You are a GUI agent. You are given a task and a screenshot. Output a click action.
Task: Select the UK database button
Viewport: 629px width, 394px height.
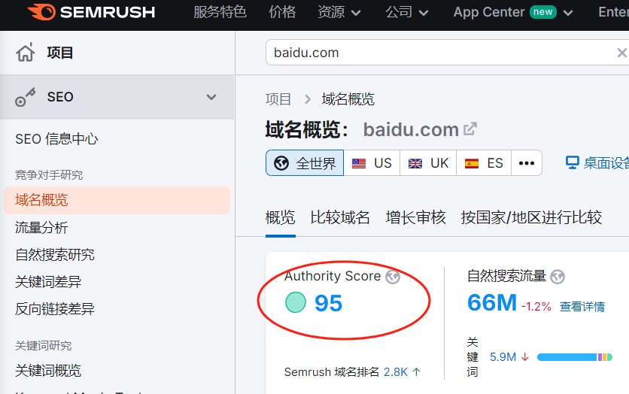coord(428,163)
